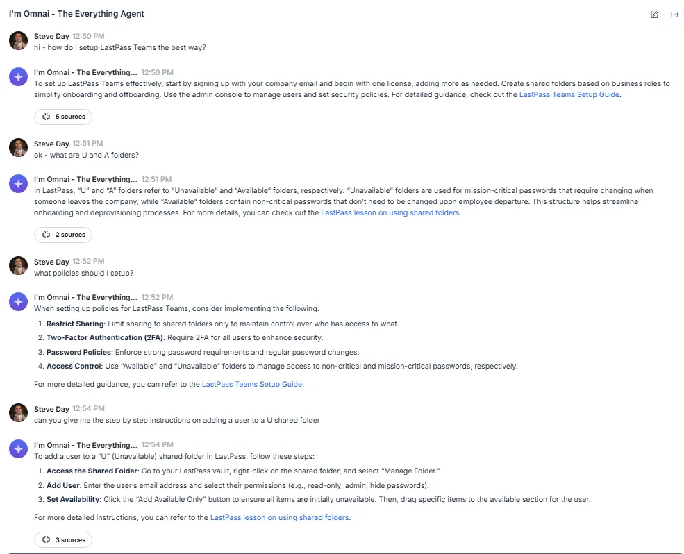The image size is (684, 554).
Task: Click Steve Day's profile picture
Action: click(x=18, y=40)
